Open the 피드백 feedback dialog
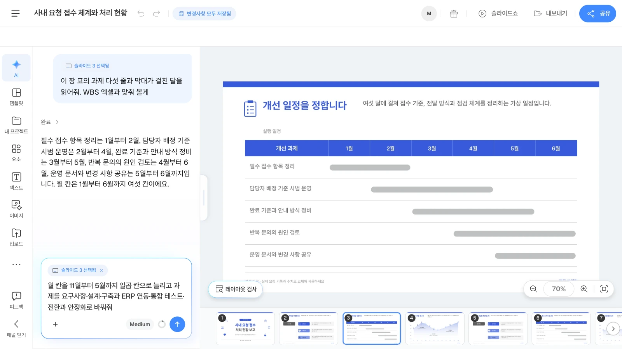The height and width of the screenshot is (349, 622). point(16,300)
